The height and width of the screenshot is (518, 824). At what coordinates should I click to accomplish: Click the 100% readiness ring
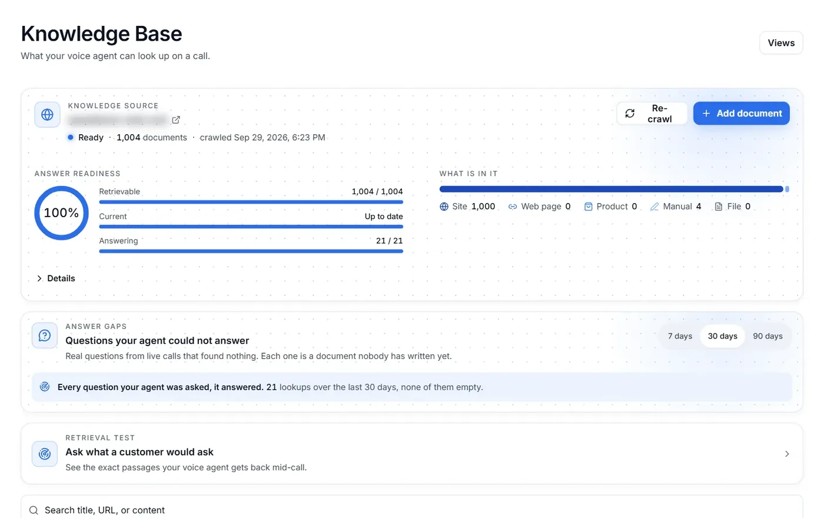[x=61, y=213]
